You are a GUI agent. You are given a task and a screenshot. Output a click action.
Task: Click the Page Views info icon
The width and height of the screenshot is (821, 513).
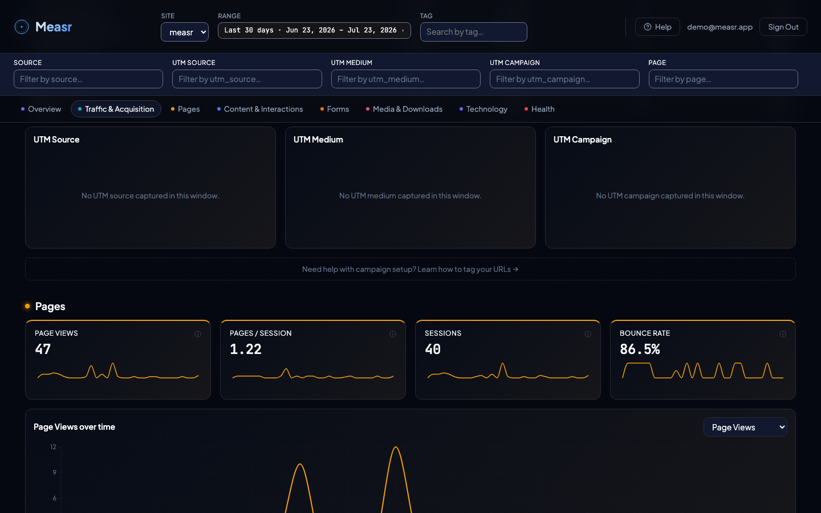click(x=198, y=334)
